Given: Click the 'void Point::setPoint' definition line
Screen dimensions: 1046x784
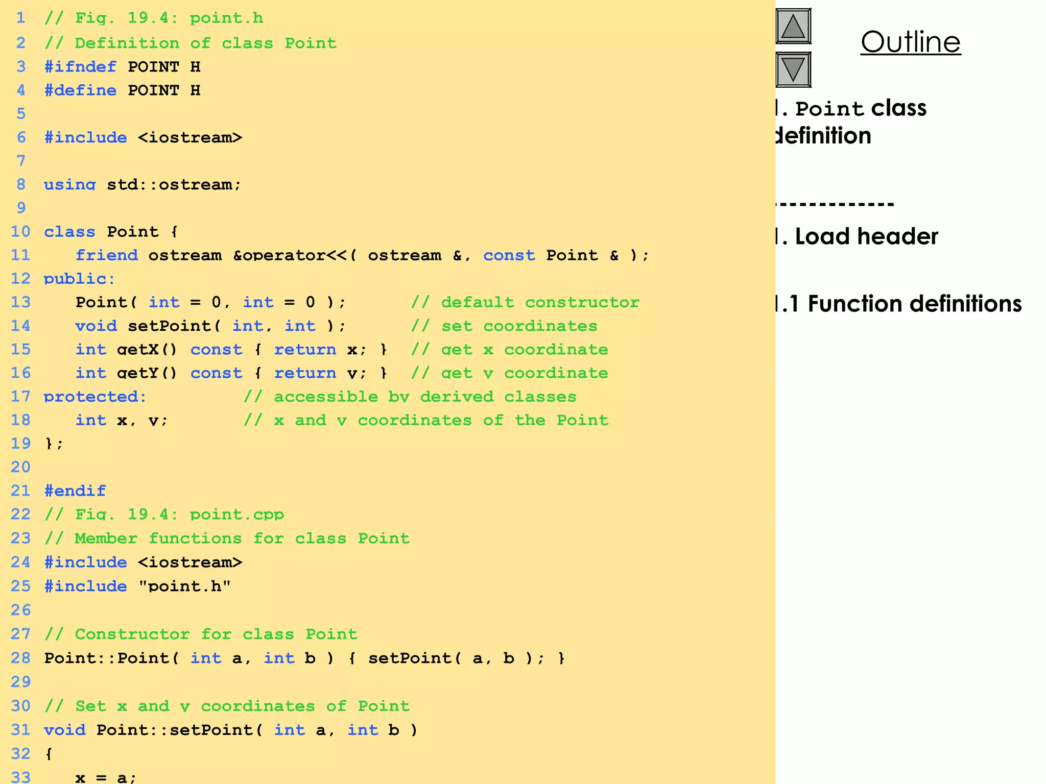Looking at the screenshot, I should pyautogui.click(x=231, y=730).
